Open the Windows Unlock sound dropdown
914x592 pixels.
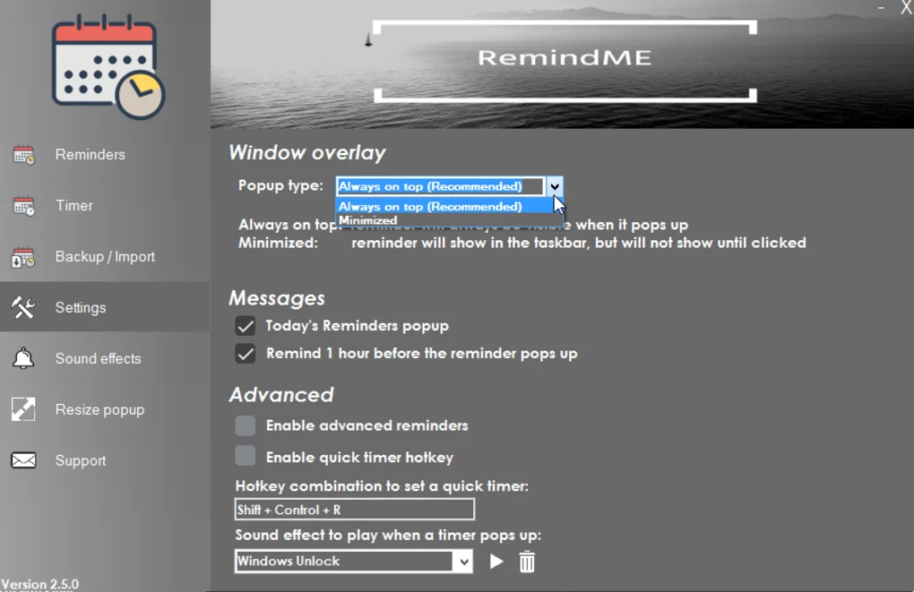click(463, 562)
